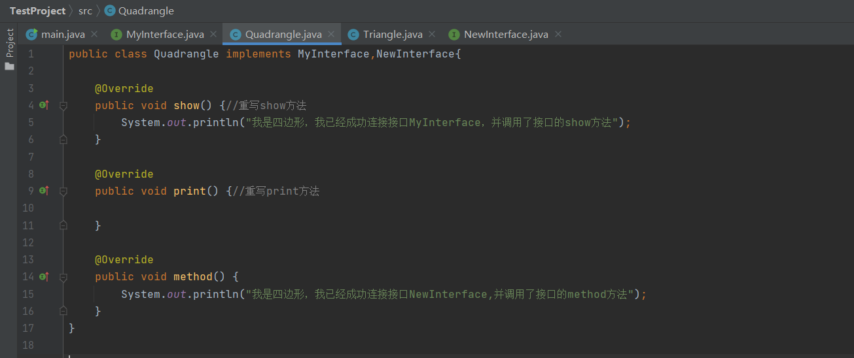Viewport: 854px width, 358px height.
Task: Click the interface icon on MyInterface.java tab
Action: (x=116, y=34)
